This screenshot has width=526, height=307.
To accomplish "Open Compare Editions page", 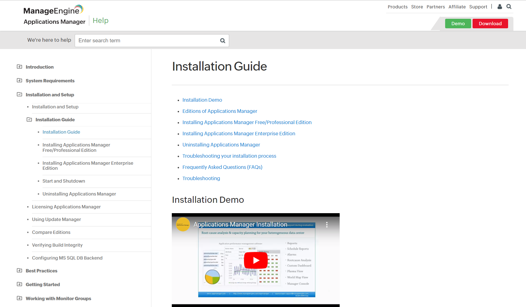I will click(51, 232).
